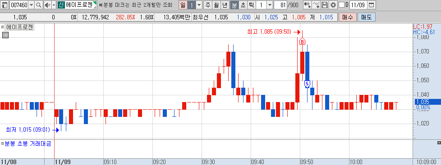This screenshot has width=441, height=165.
Task: Select the 분 (minute) chart tab
Action: point(234,5)
